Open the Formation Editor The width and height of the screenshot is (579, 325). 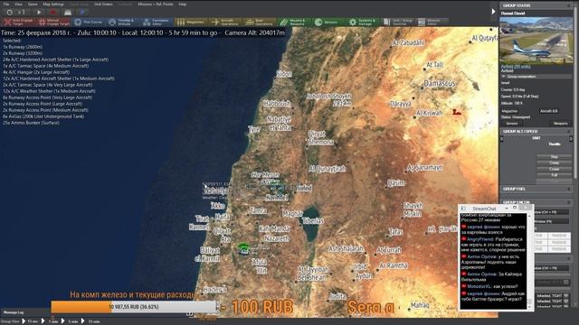(157, 22)
